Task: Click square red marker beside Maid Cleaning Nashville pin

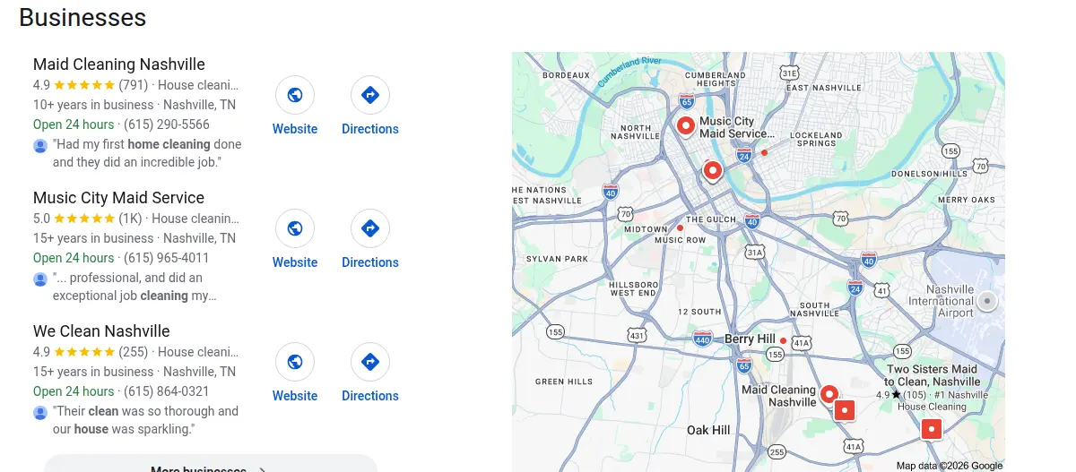Action: [x=845, y=411]
